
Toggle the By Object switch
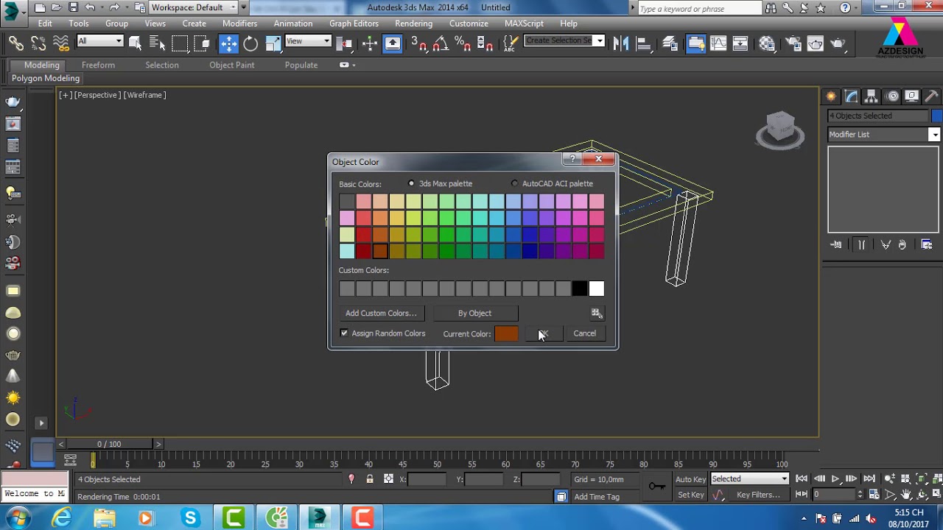(x=474, y=314)
